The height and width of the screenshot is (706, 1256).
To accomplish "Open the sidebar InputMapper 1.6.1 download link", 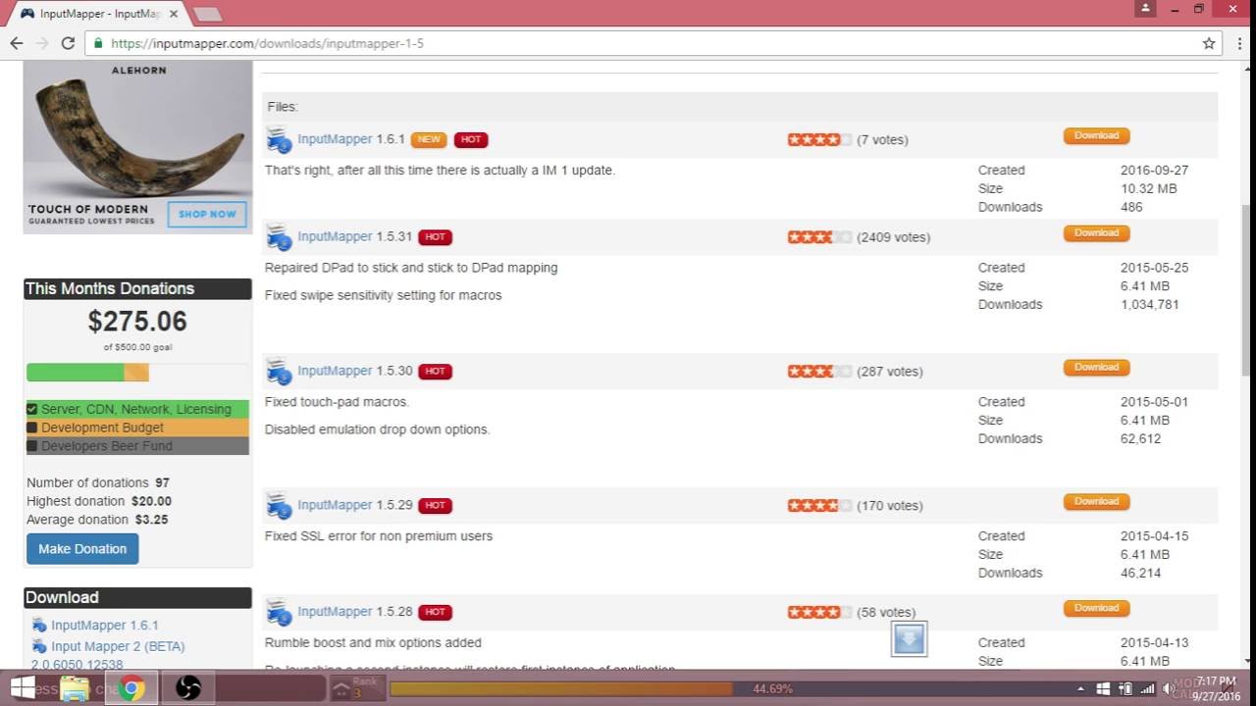I will pos(105,625).
